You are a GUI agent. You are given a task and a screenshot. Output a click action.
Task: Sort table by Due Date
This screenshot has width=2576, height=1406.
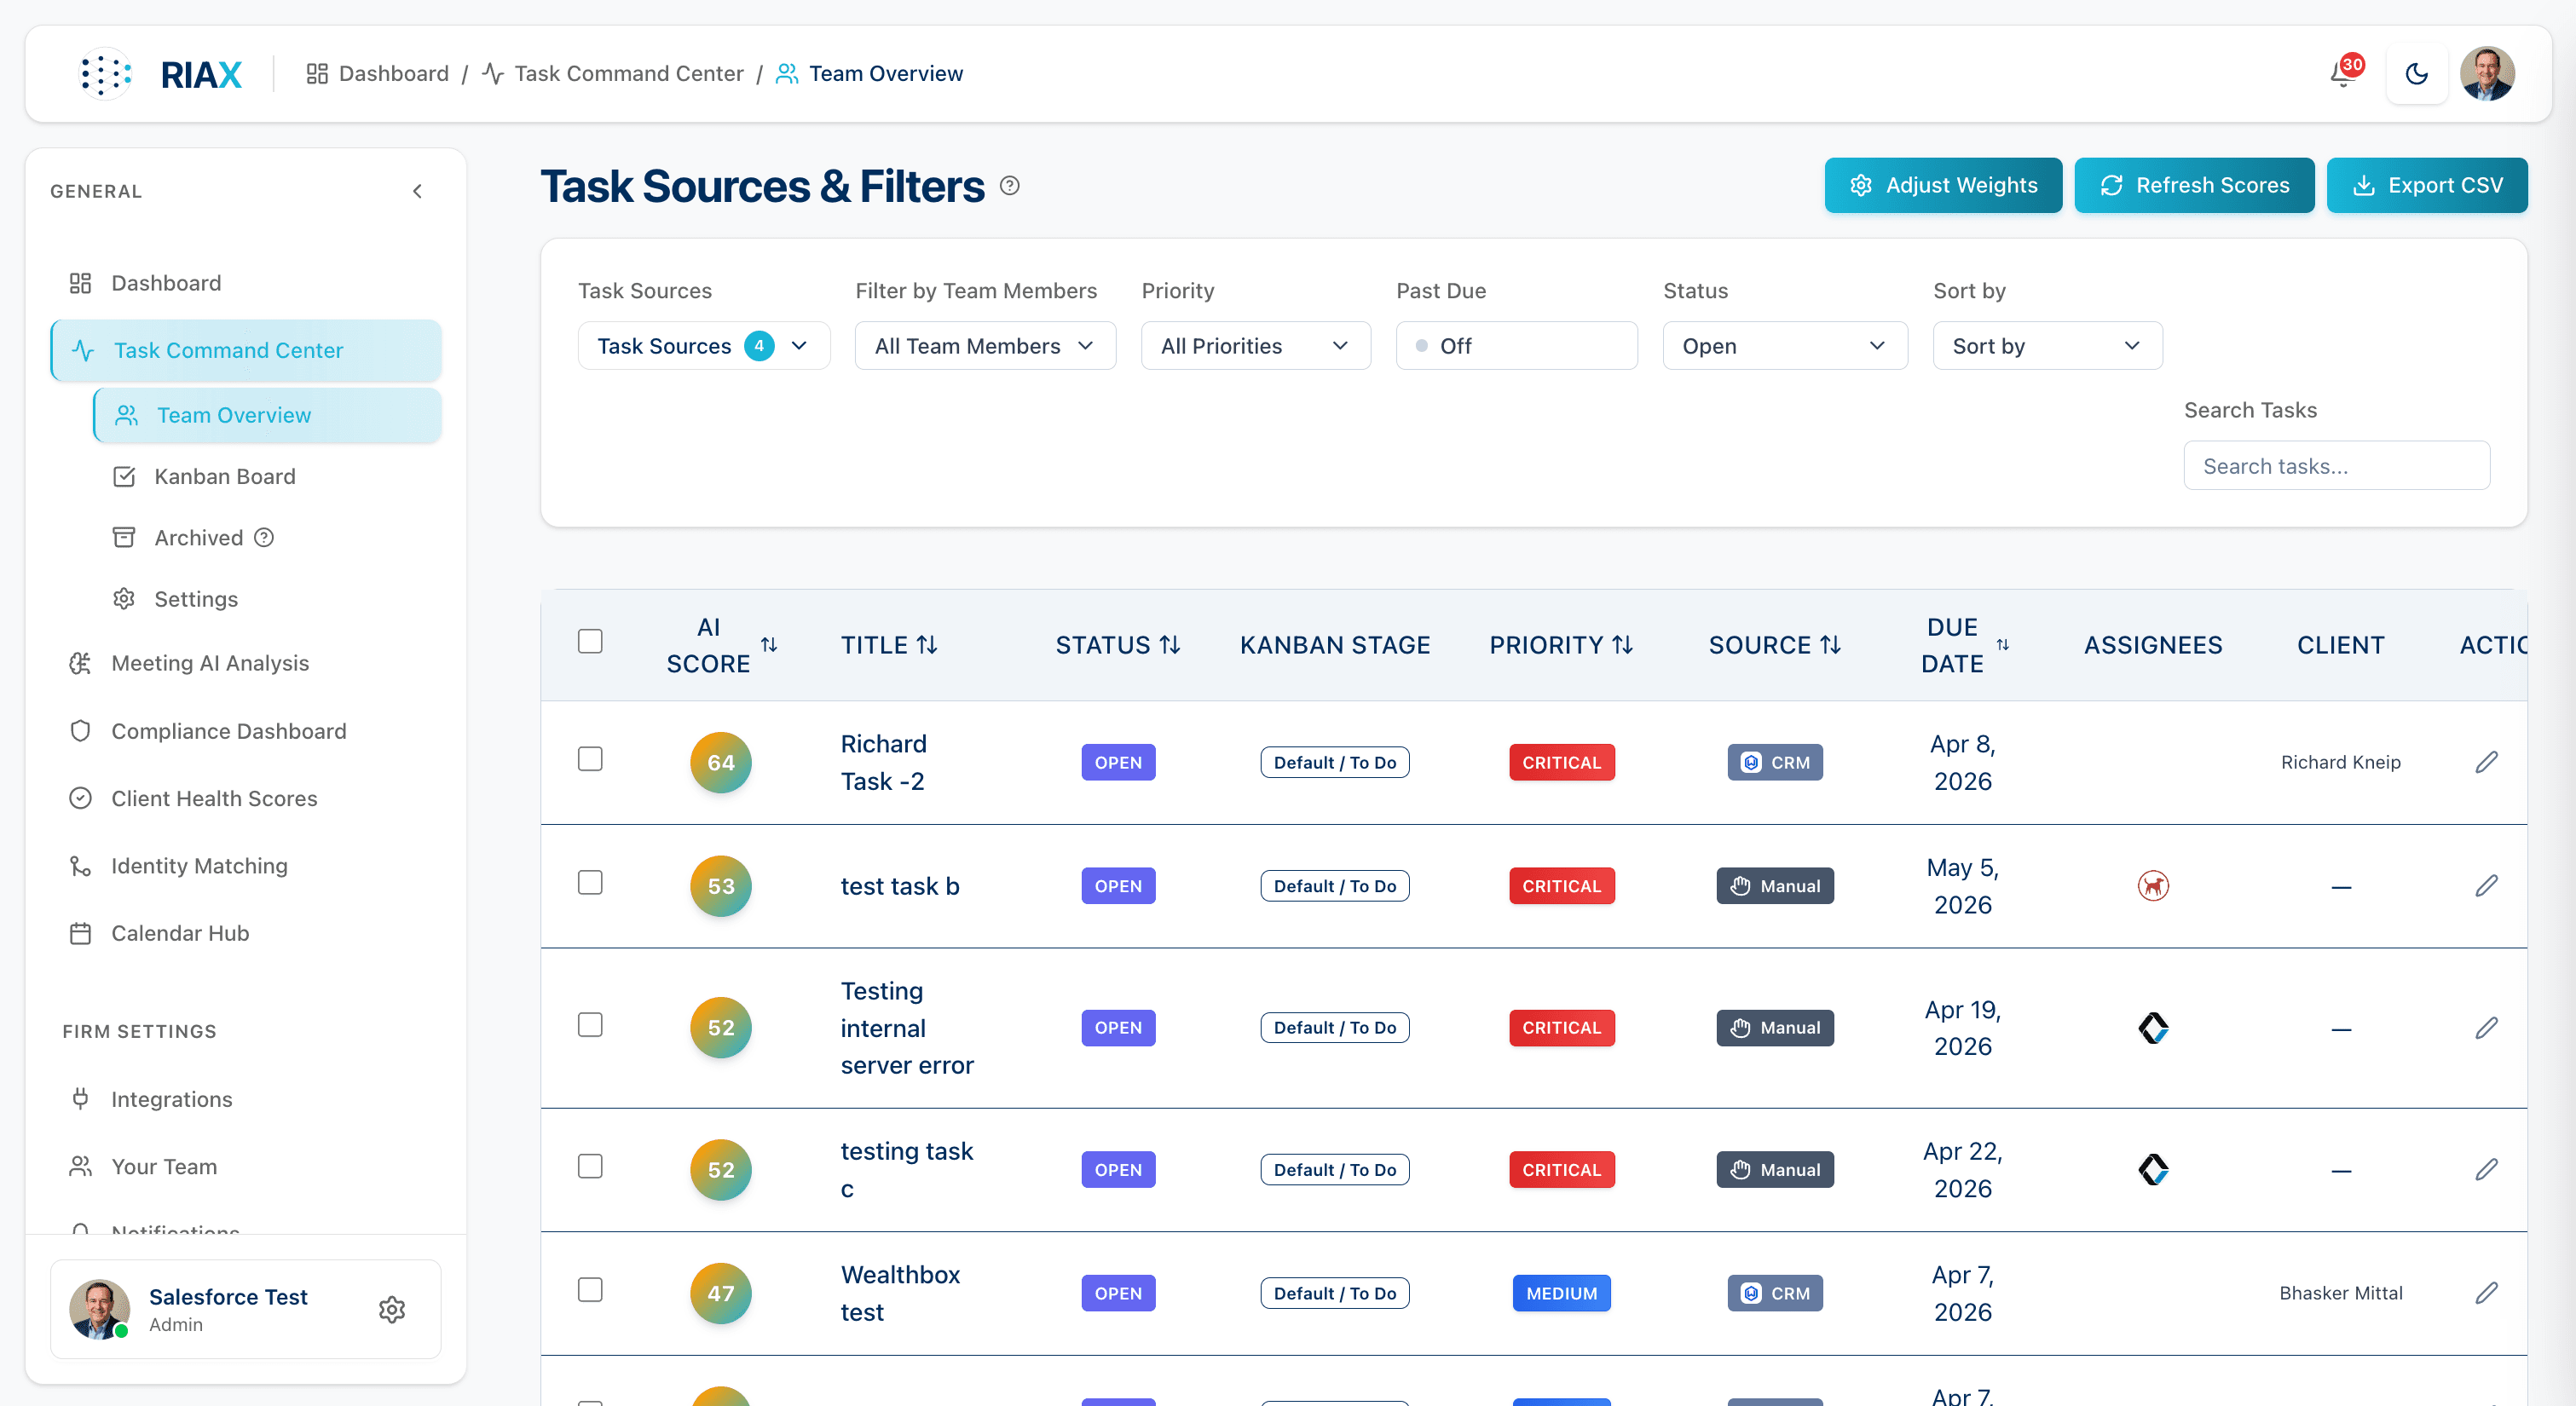coord(2003,645)
